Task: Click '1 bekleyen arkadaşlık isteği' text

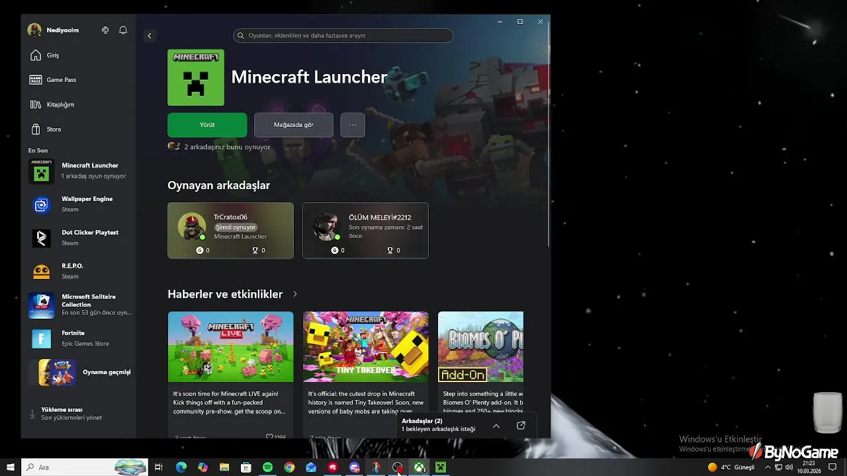Action: coord(438,429)
